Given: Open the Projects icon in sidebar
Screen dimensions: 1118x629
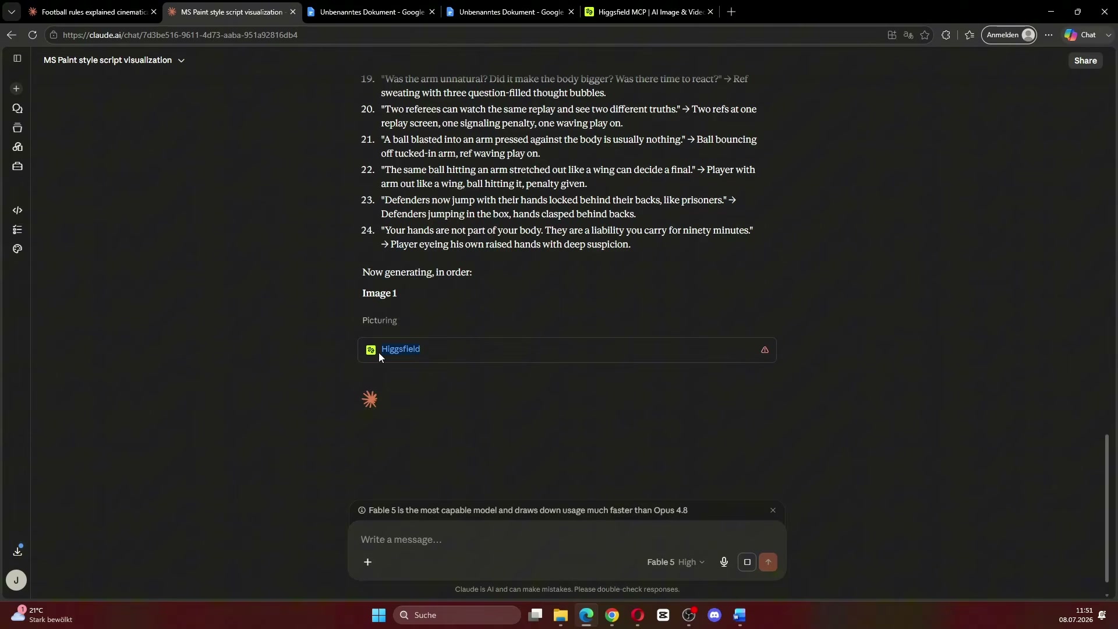Looking at the screenshot, I should coord(17,128).
